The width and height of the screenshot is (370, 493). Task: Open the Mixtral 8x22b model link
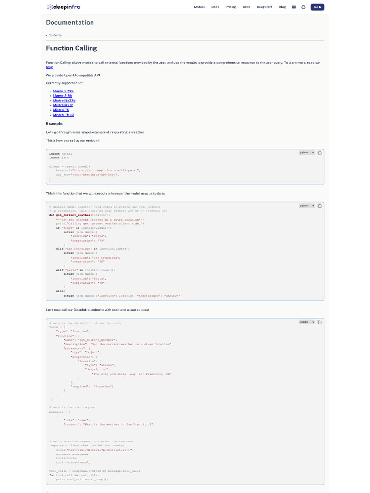64,100
